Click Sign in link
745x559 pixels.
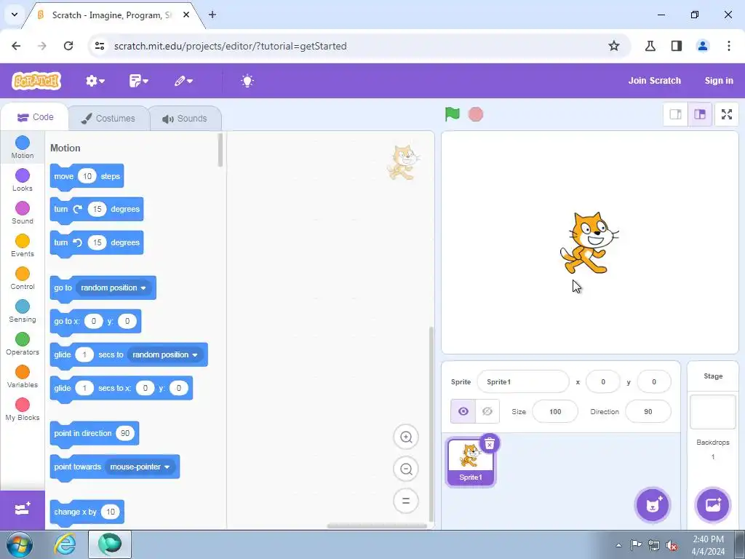click(x=718, y=81)
